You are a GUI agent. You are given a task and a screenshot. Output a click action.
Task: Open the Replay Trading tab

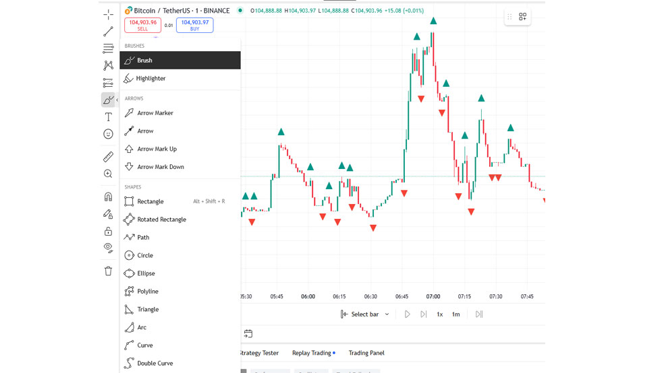click(312, 353)
